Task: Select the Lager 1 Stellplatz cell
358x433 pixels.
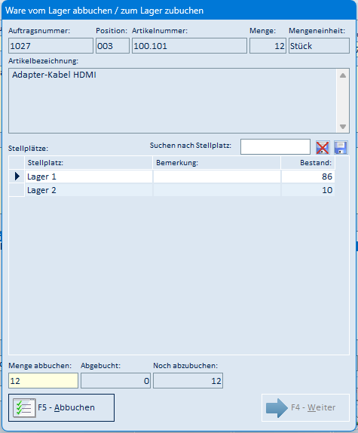Action: (88, 177)
